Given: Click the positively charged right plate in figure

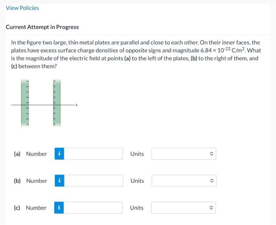Looking at the screenshot, I should (57, 103).
